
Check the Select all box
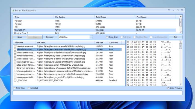(x=29, y=88)
